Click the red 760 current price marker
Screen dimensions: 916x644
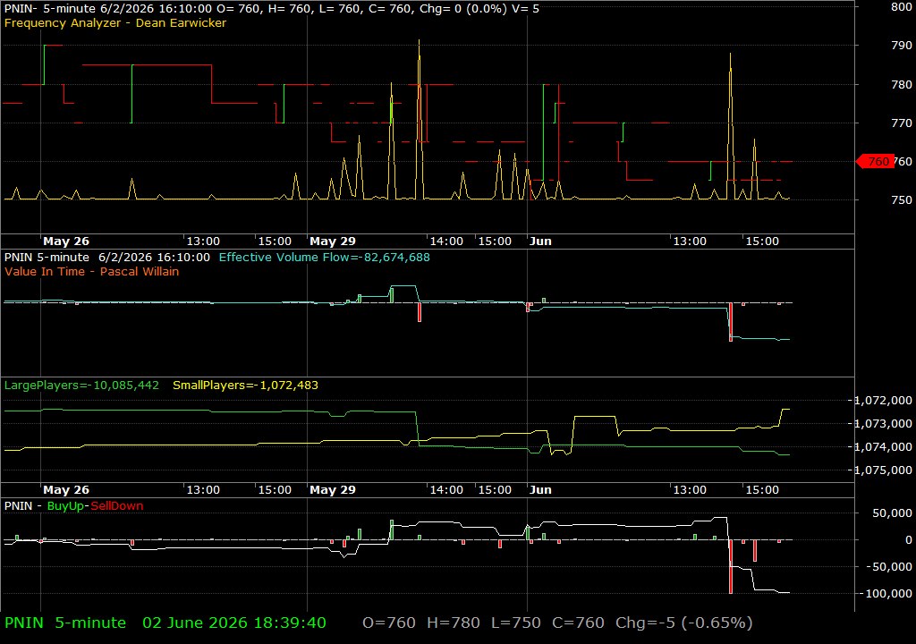[x=875, y=161]
